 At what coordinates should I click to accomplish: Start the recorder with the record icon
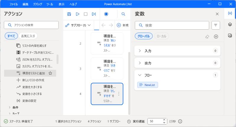point(106,14)
